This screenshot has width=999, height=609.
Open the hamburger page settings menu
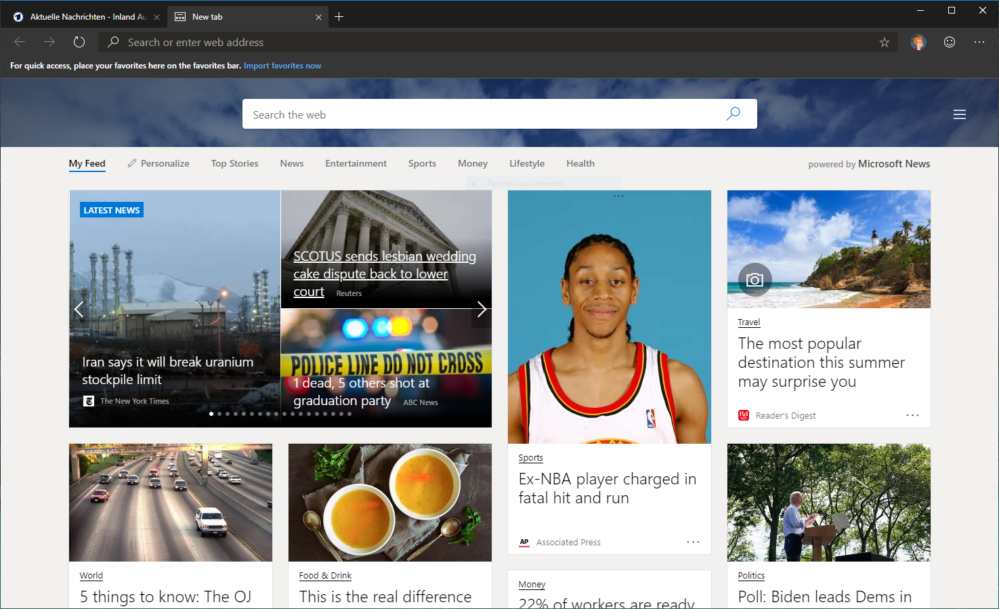tap(959, 114)
